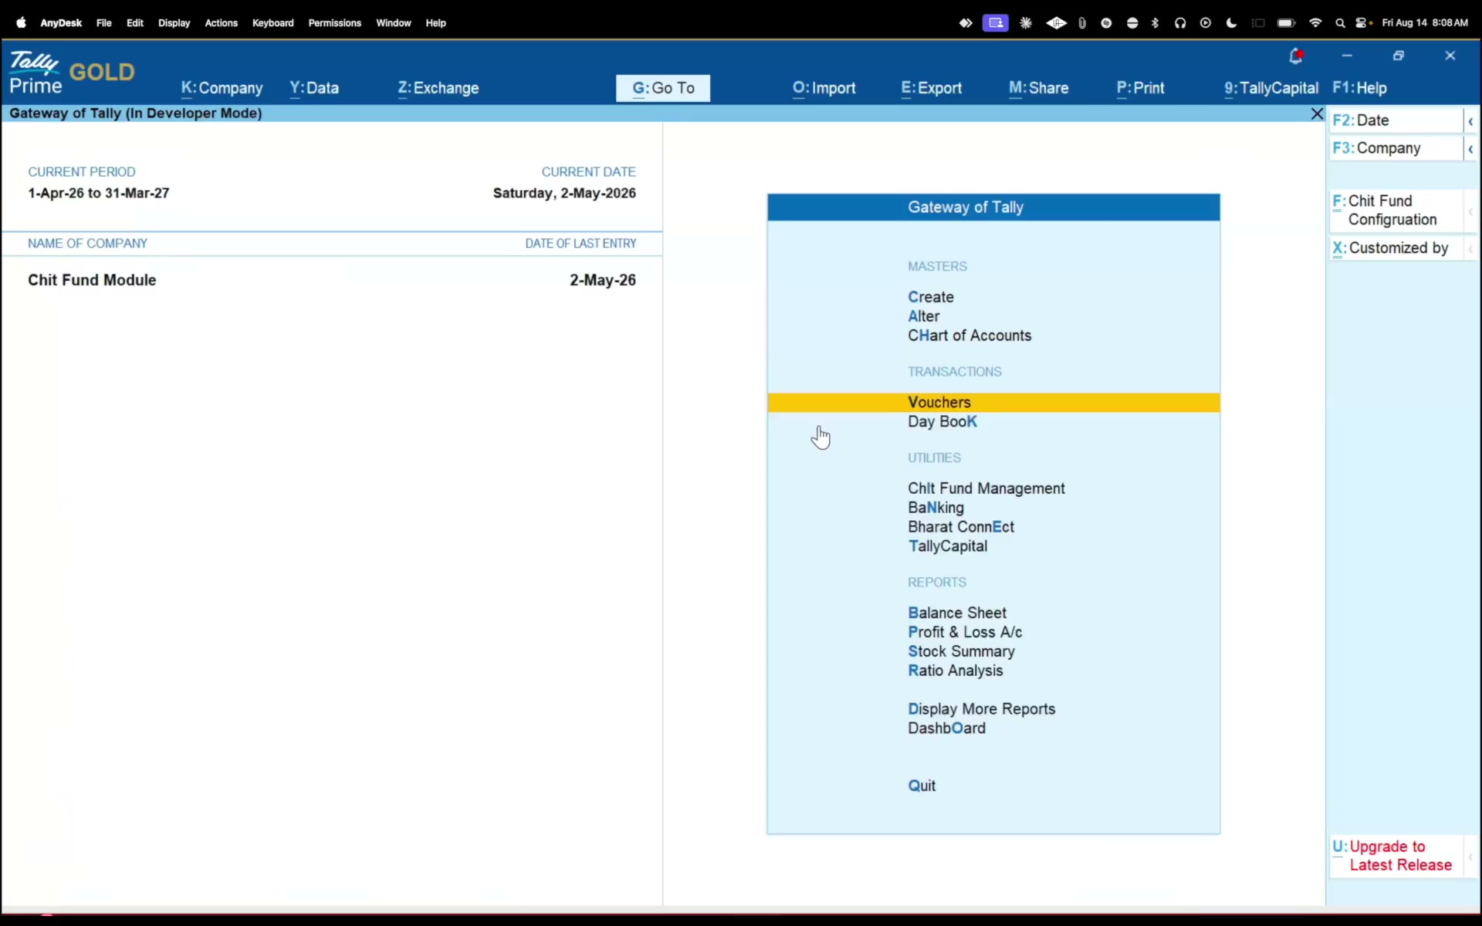The width and height of the screenshot is (1482, 926).
Task: Open Banking utilities
Action: tap(936, 508)
